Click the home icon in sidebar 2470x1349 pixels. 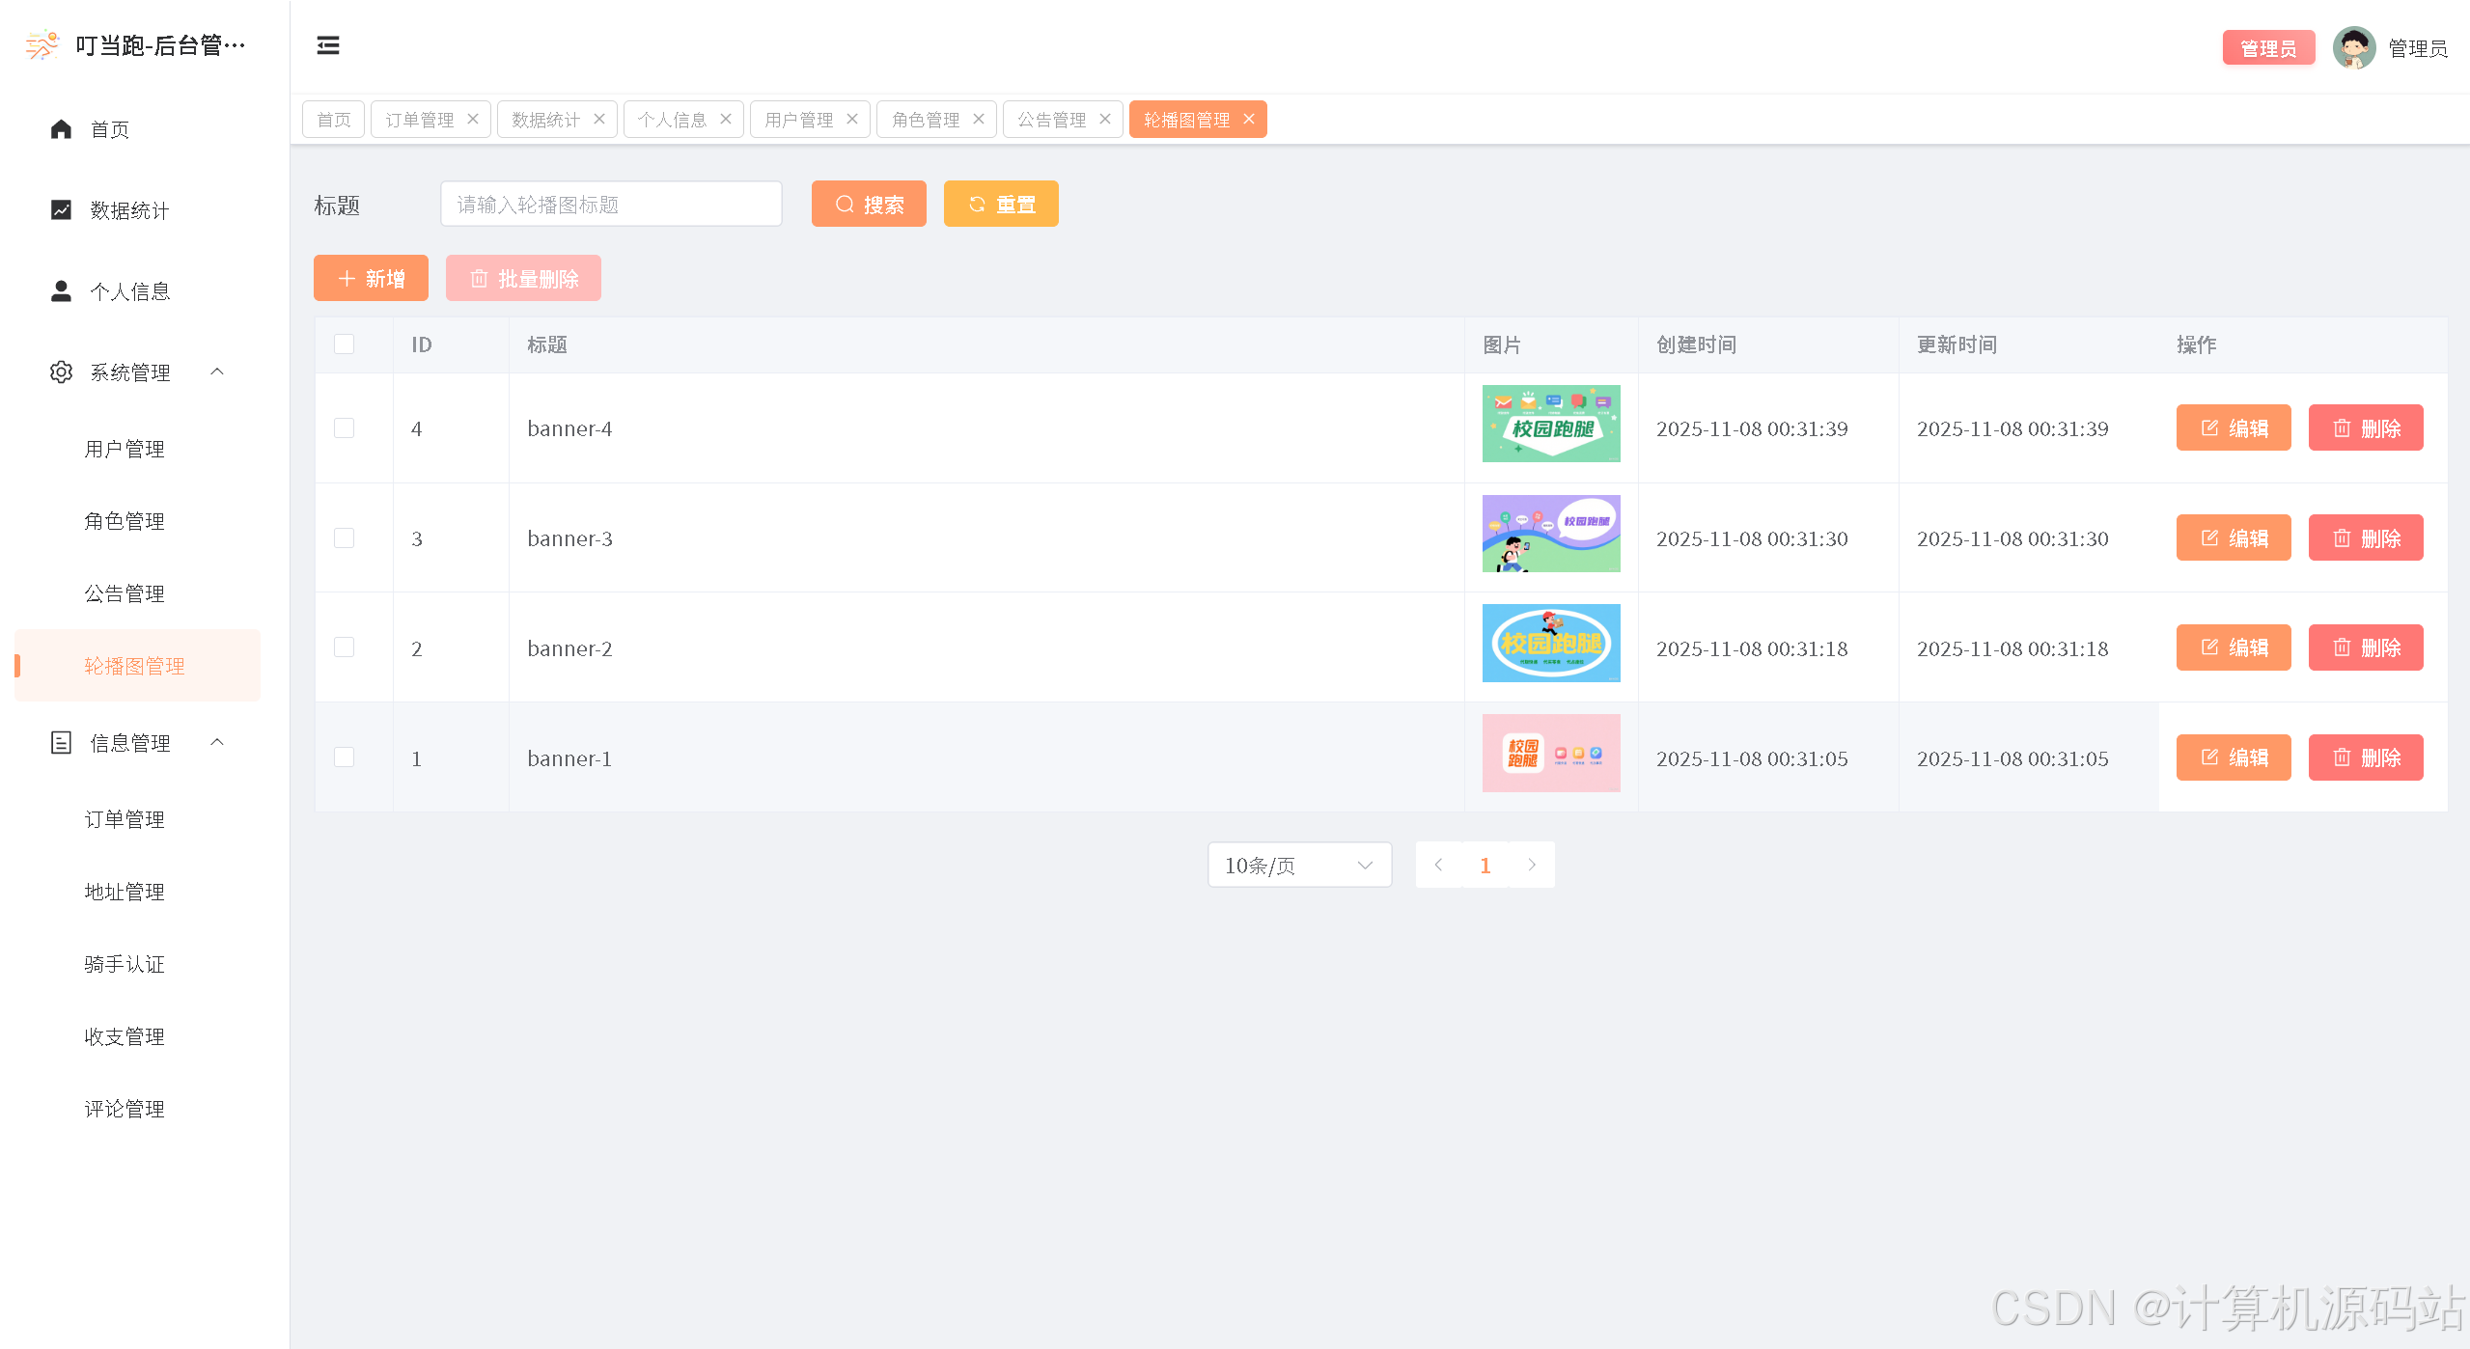[x=61, y=129]
